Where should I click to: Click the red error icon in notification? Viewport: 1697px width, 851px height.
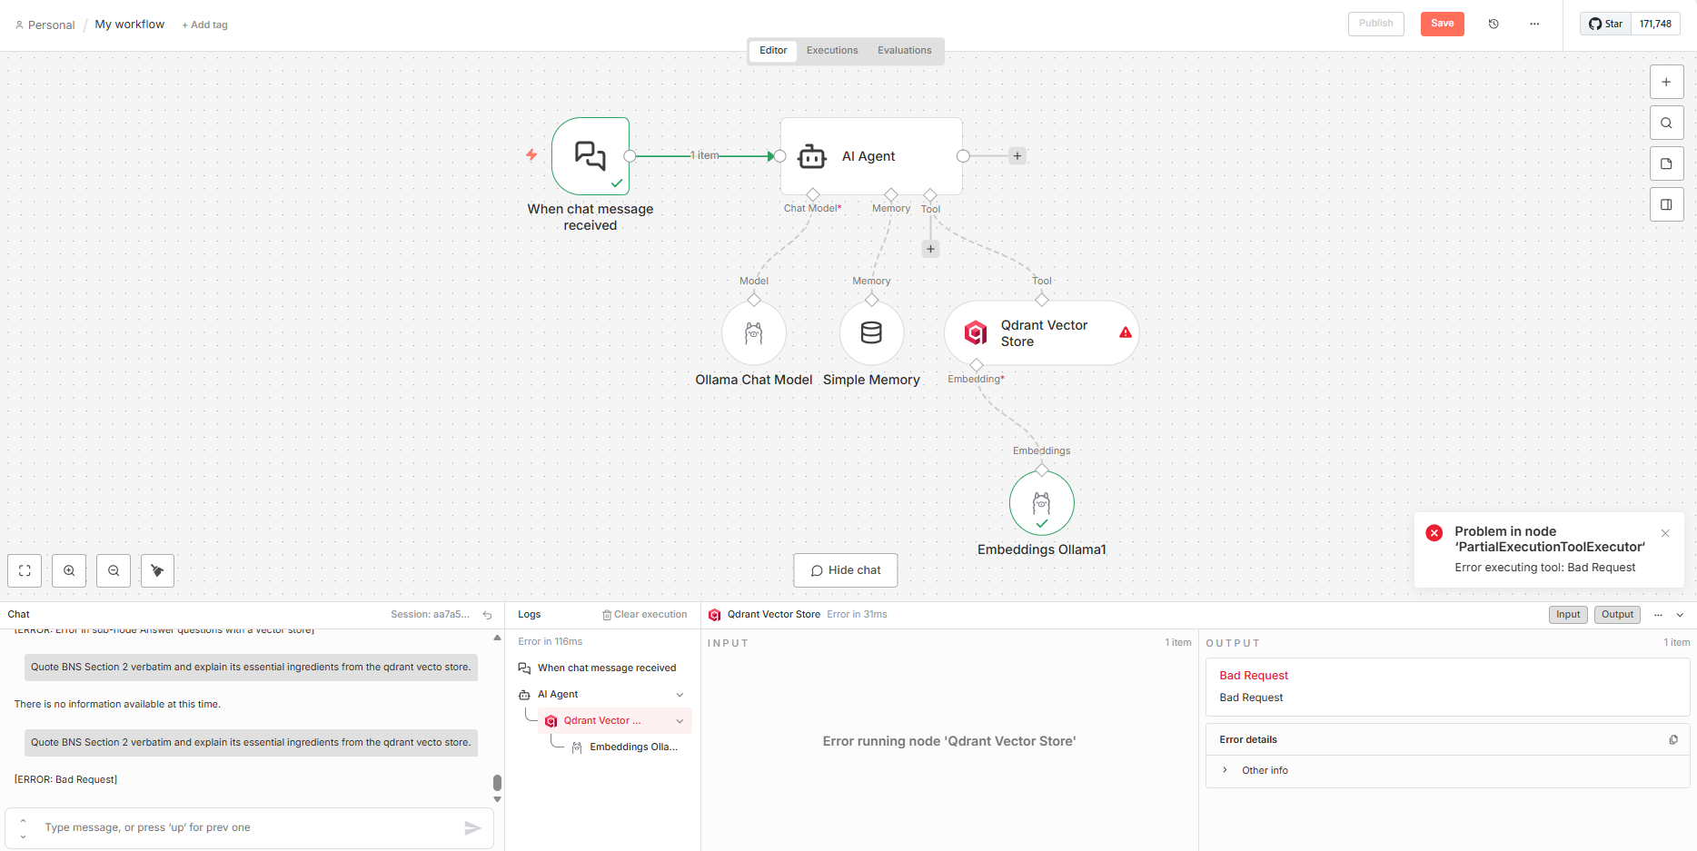coord(1434,533)
